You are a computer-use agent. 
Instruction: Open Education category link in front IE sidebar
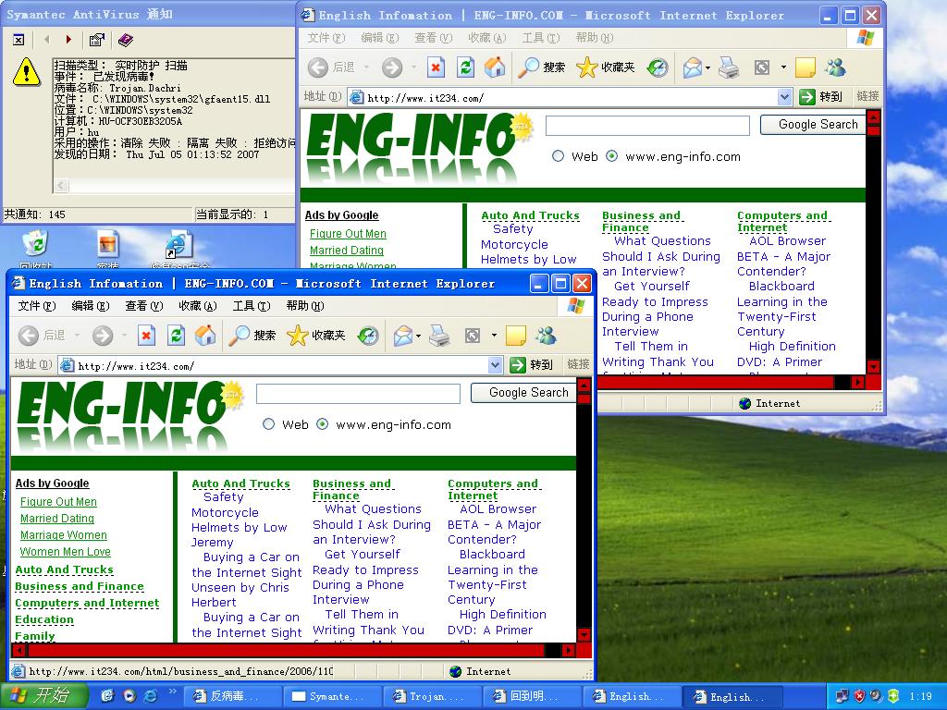tap(44, 619)
